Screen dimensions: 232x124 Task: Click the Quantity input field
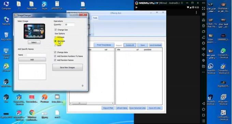pos(69,25)
